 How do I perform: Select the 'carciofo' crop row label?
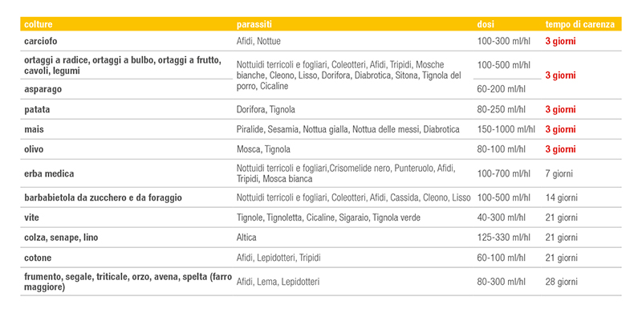[41, 42]
